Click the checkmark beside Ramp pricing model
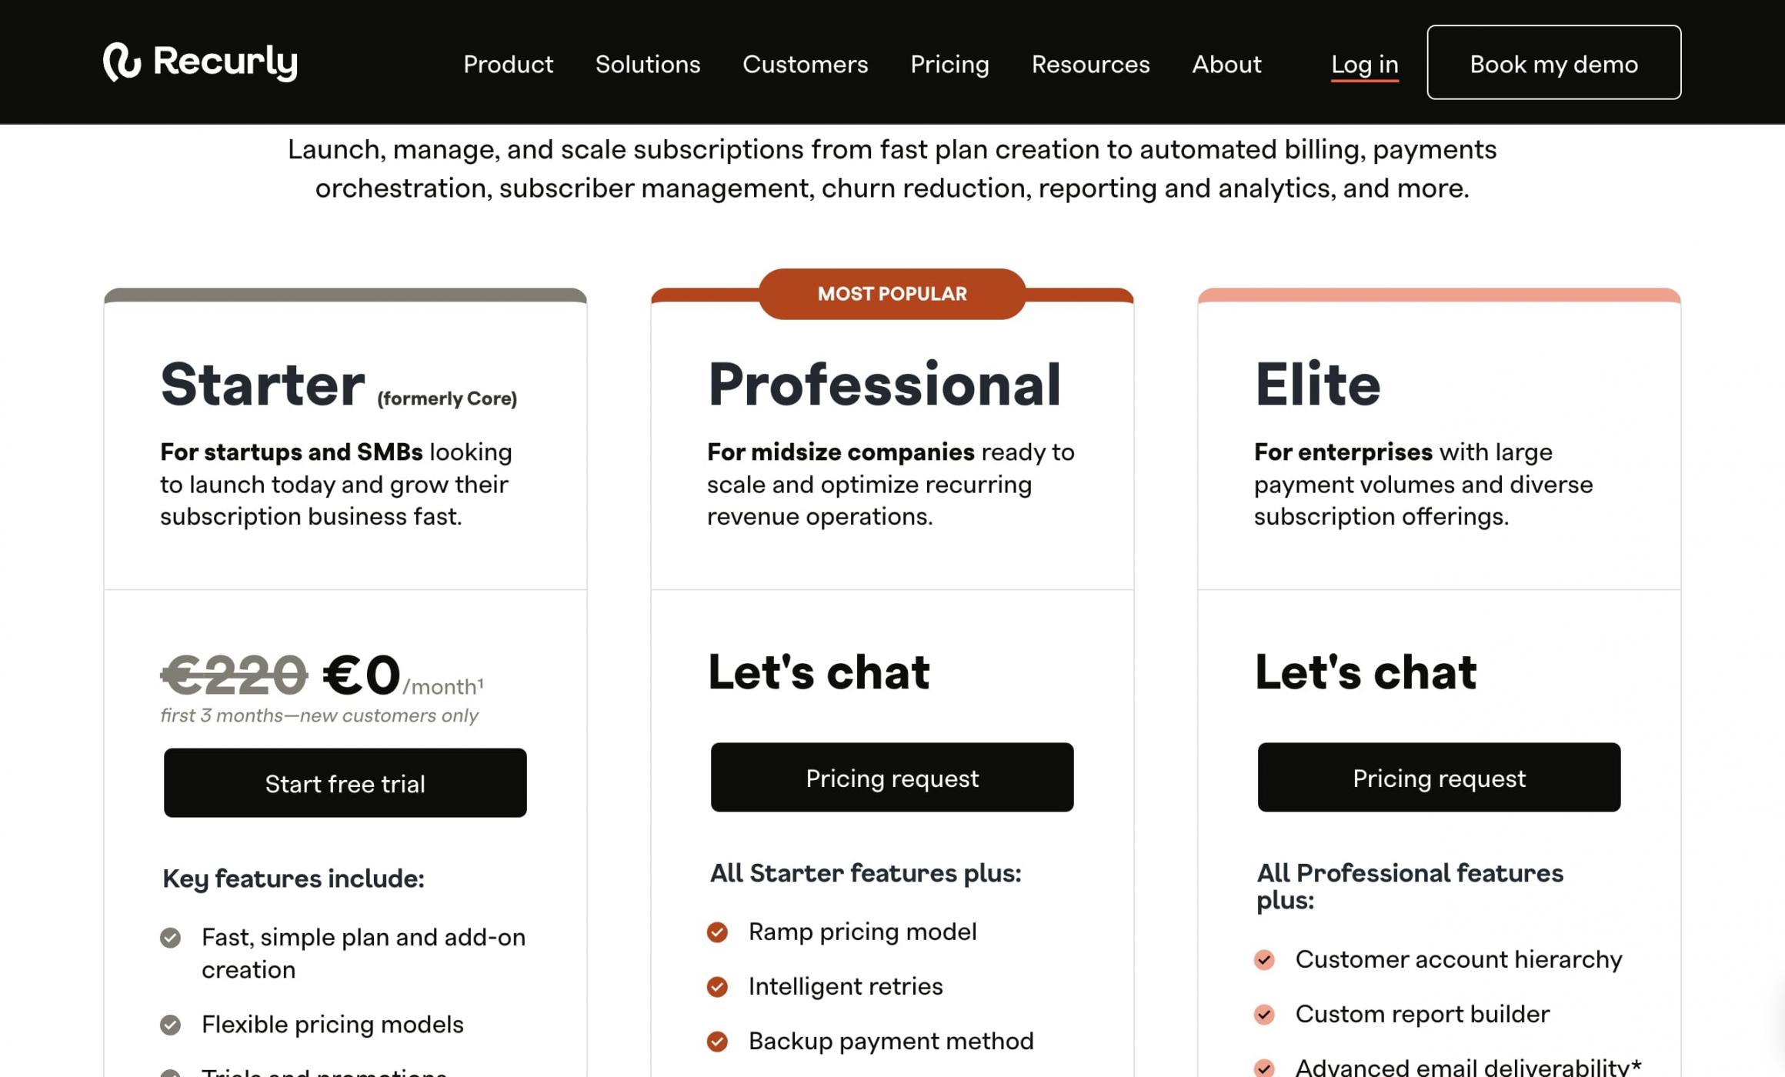The image size is (1785, 1077). 717,932
